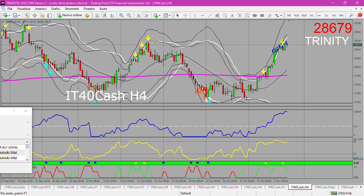364x196 pixels.
Task: Open the Data Window crosshair-target icon
Action: [x=35, y=15]
